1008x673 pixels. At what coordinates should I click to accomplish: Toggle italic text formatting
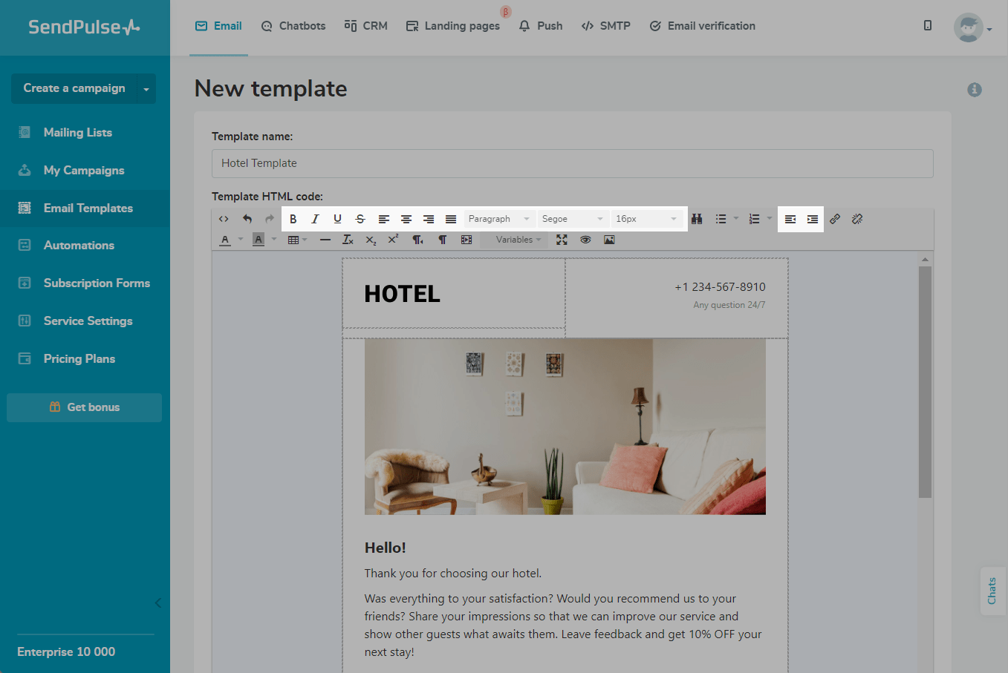(315, 219)
